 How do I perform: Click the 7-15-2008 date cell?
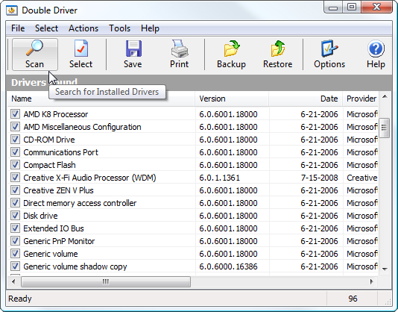click(319, 178)
